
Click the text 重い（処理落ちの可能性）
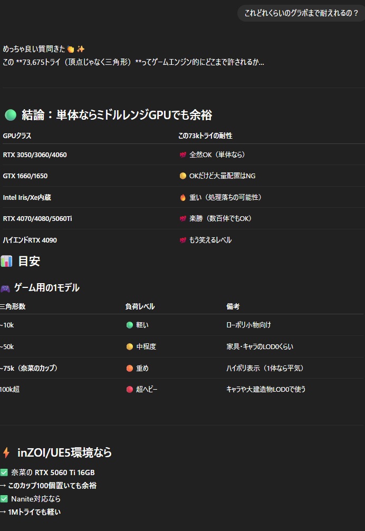click(226, 197)
